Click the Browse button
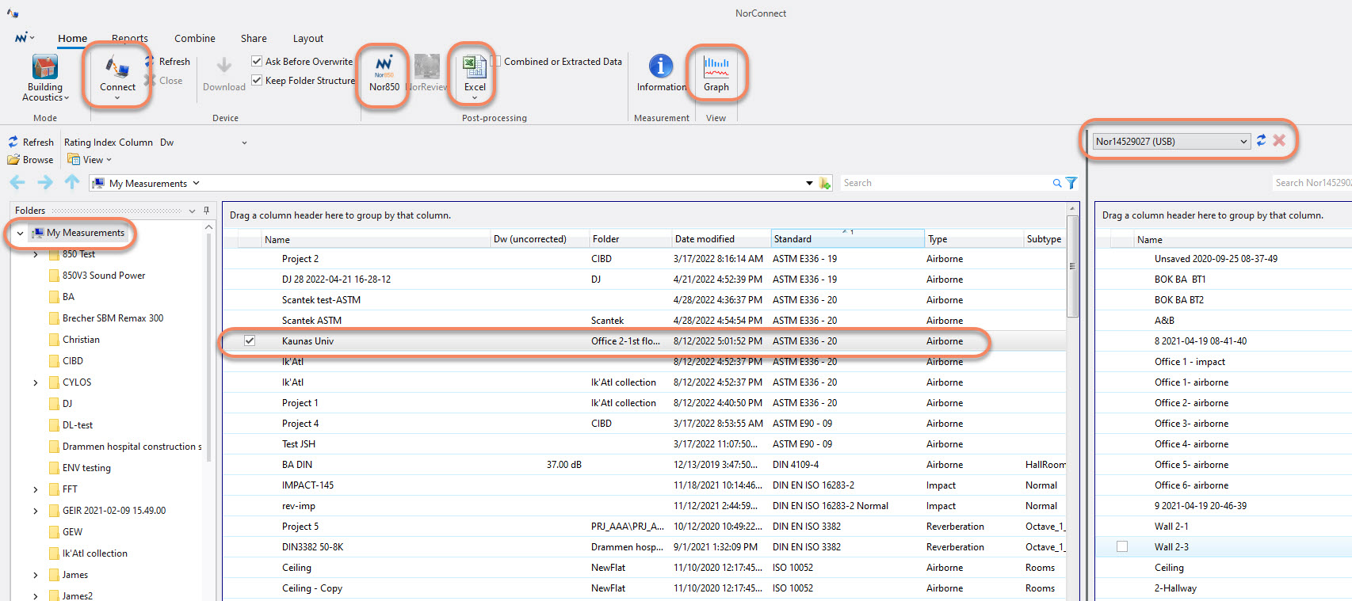The width and height of the screenshot is (1352, 601). click(31, 160)
